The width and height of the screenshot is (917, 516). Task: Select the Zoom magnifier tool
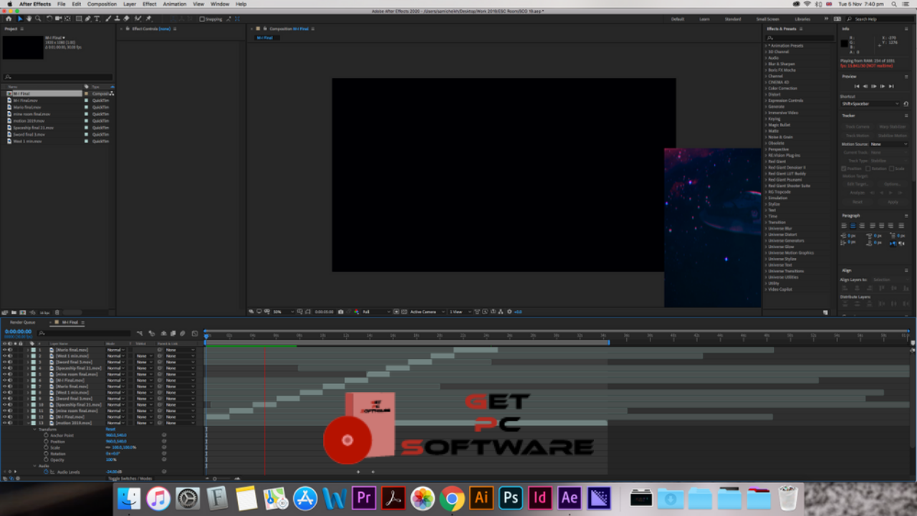[x=38, y=19]
